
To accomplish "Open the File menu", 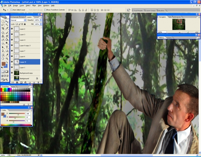I will point(5,5).
